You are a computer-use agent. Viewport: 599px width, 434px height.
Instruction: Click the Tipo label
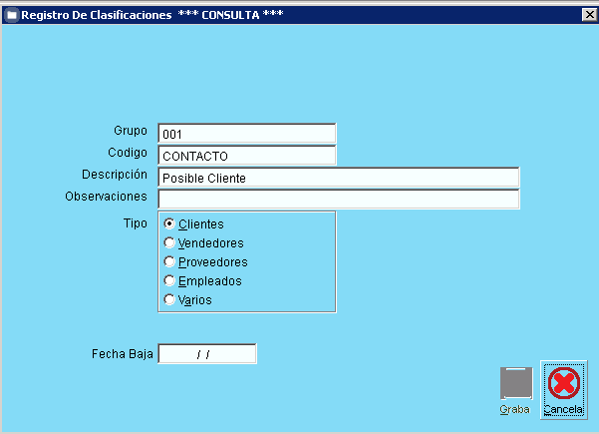135,221
